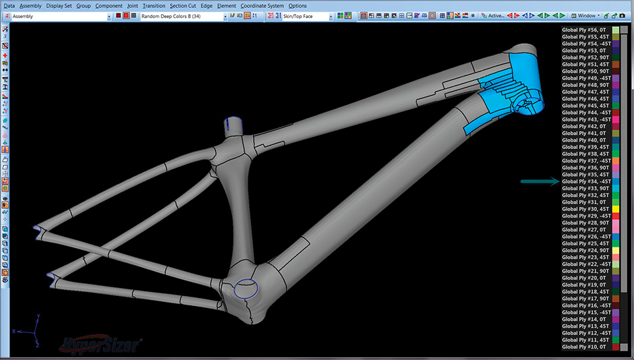
Task: Open the Section Cut menu
Action: click(183, 5)
